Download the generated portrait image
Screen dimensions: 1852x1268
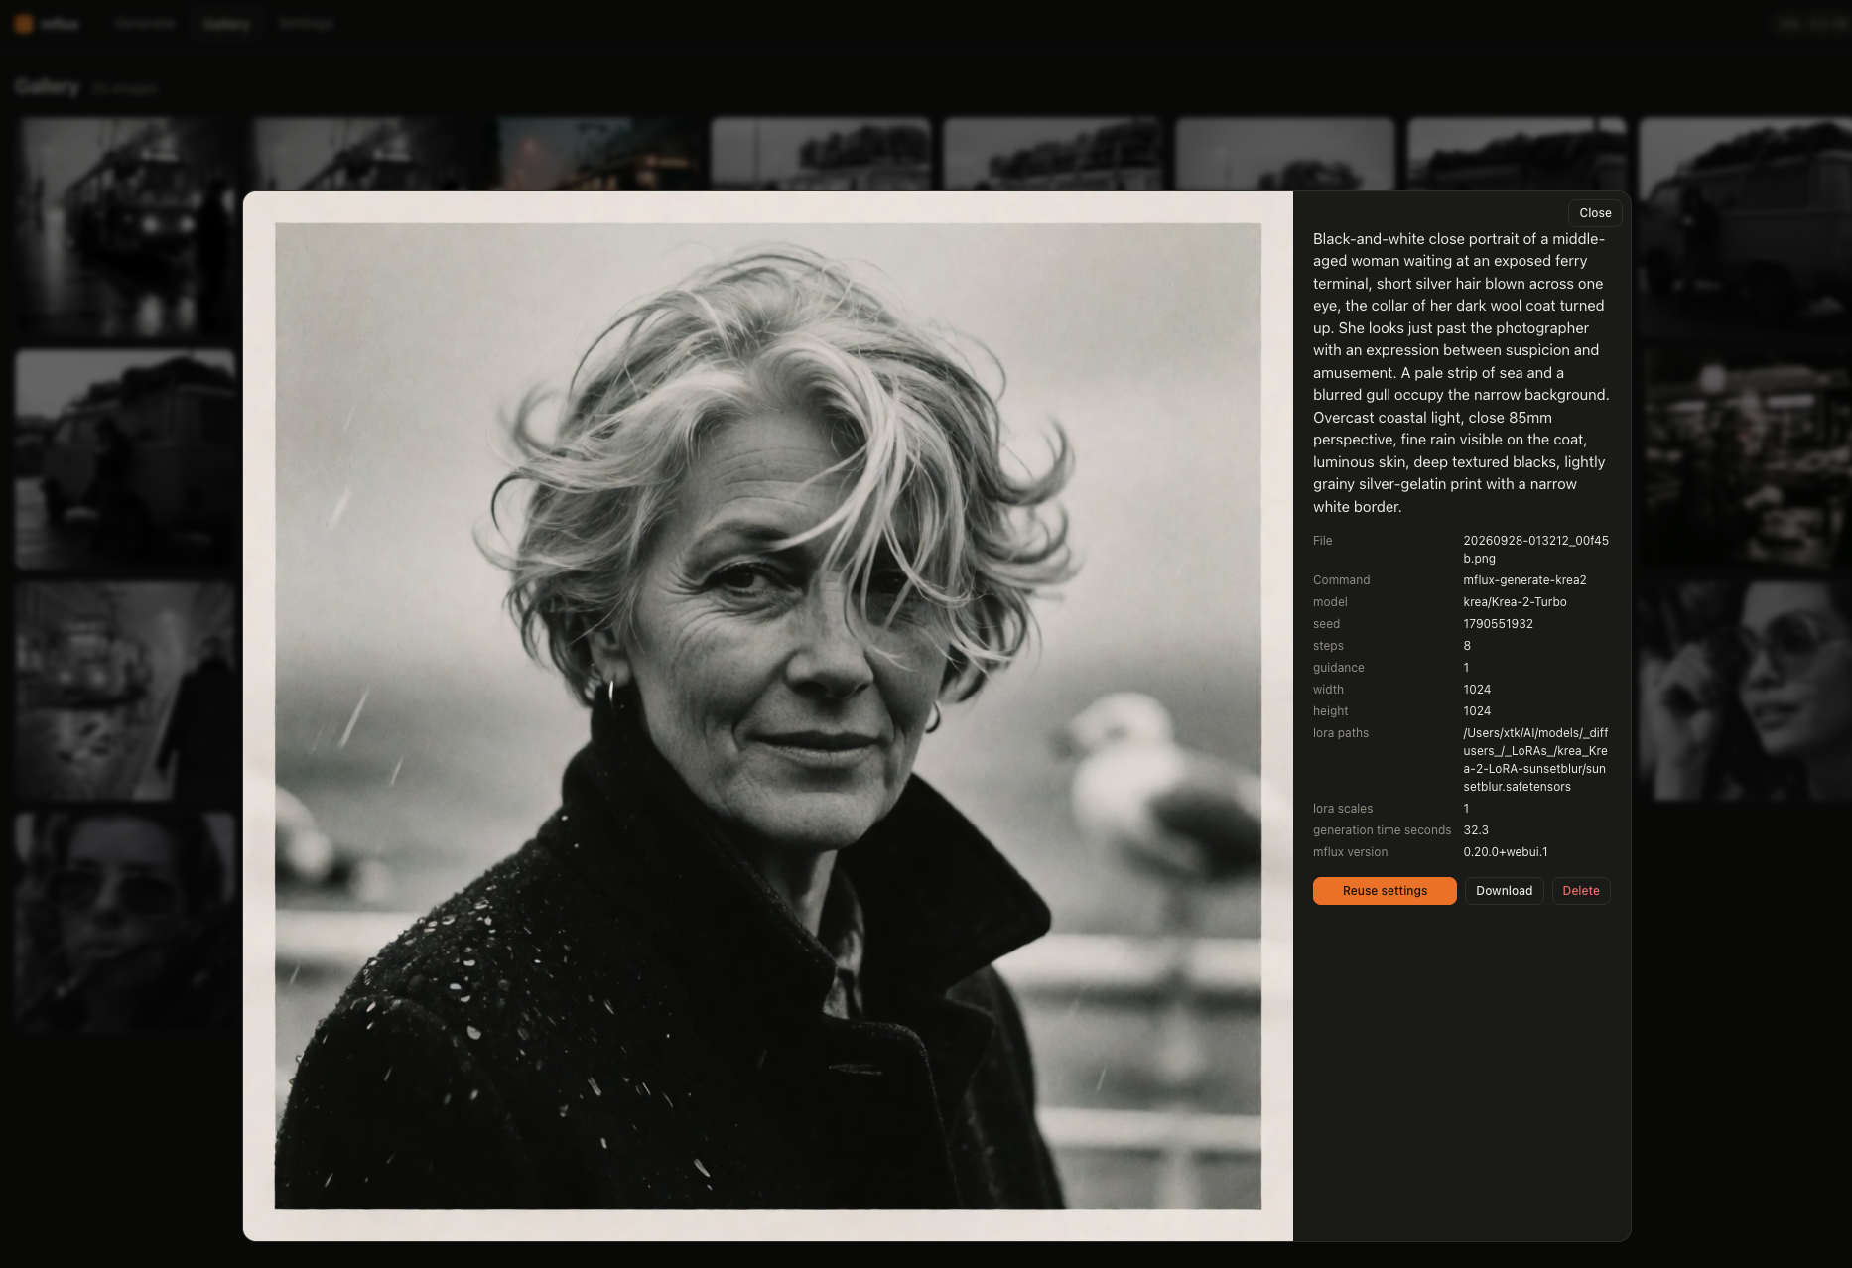[x=1504, y=891]
